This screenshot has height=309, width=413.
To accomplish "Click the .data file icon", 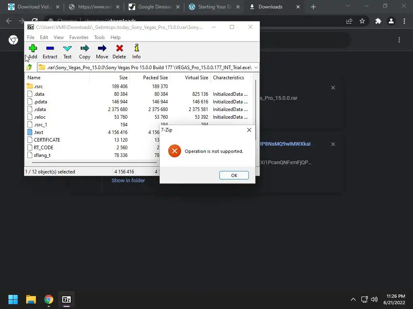I will [30, 94].
